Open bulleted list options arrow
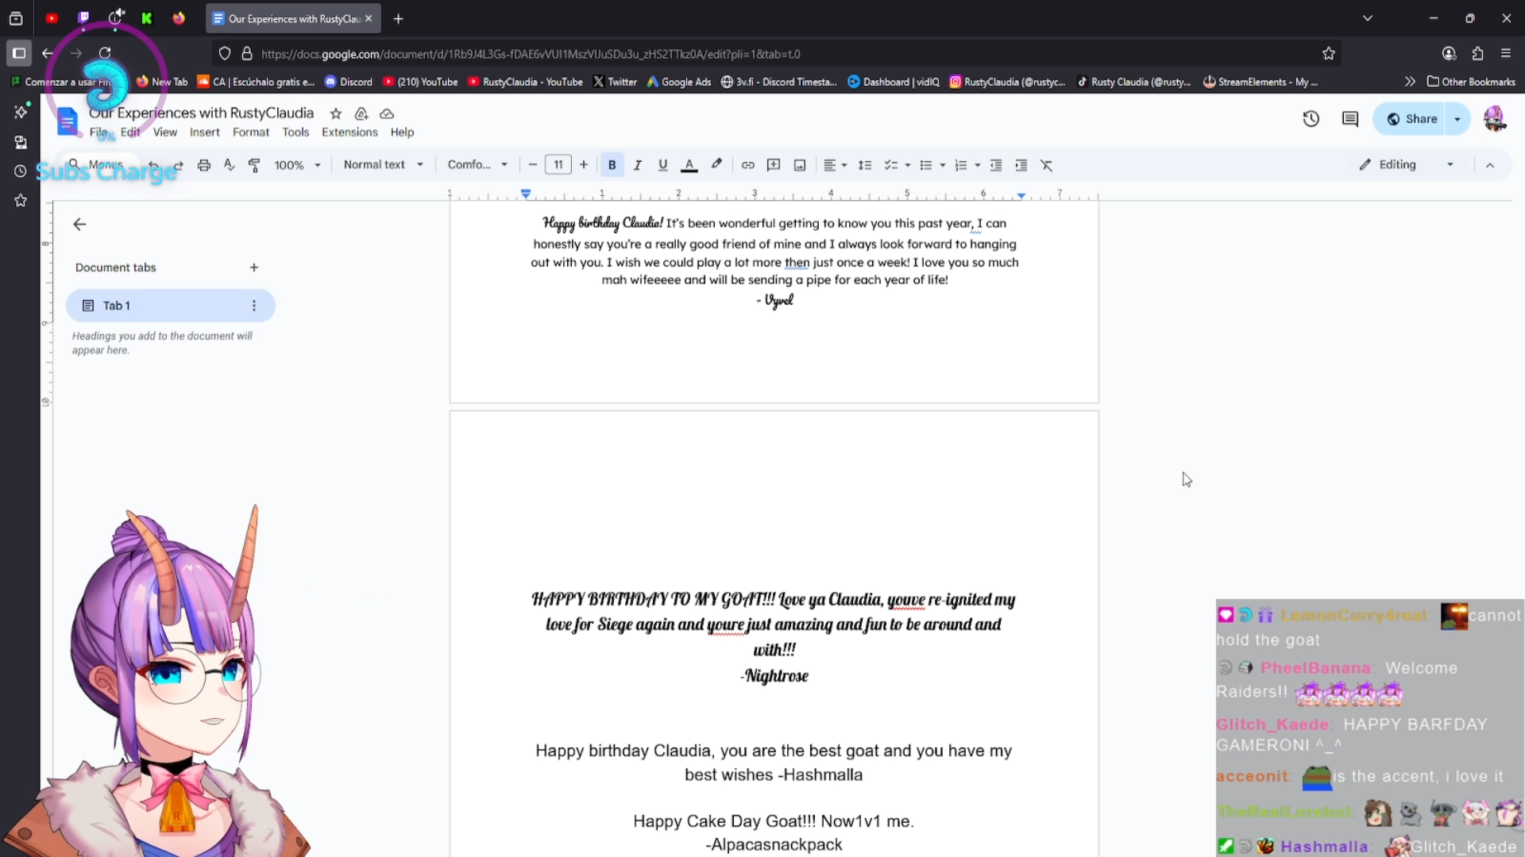The image size is (1525, 857). tap(943, 165)
